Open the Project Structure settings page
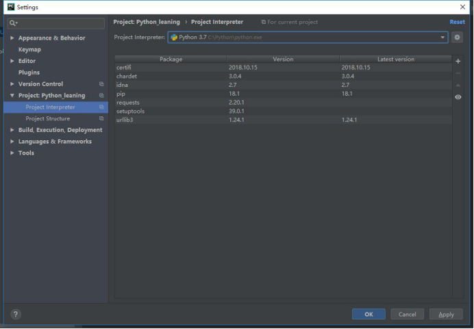 point(48,118)
